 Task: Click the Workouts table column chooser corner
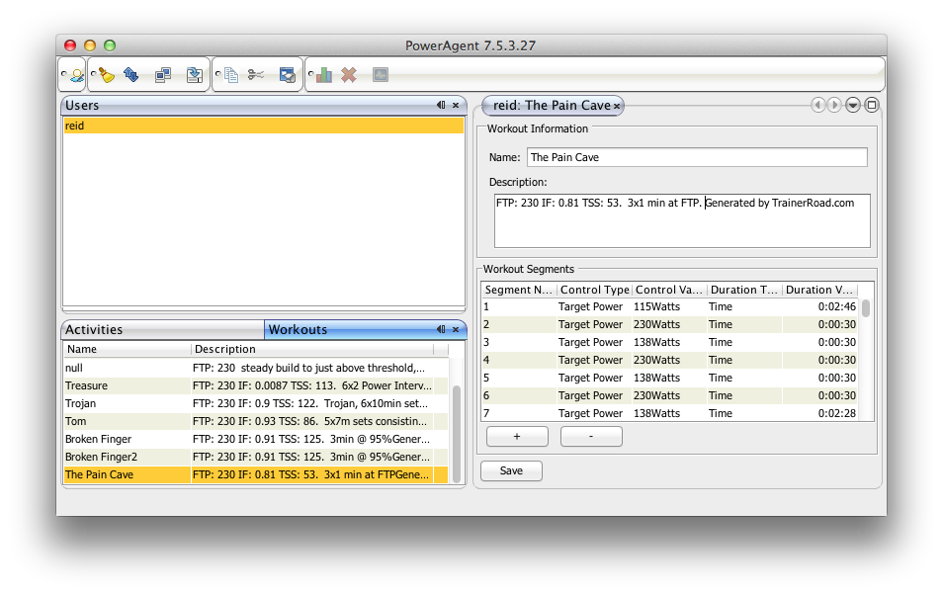pyautogui.click(x=441, y=349)
